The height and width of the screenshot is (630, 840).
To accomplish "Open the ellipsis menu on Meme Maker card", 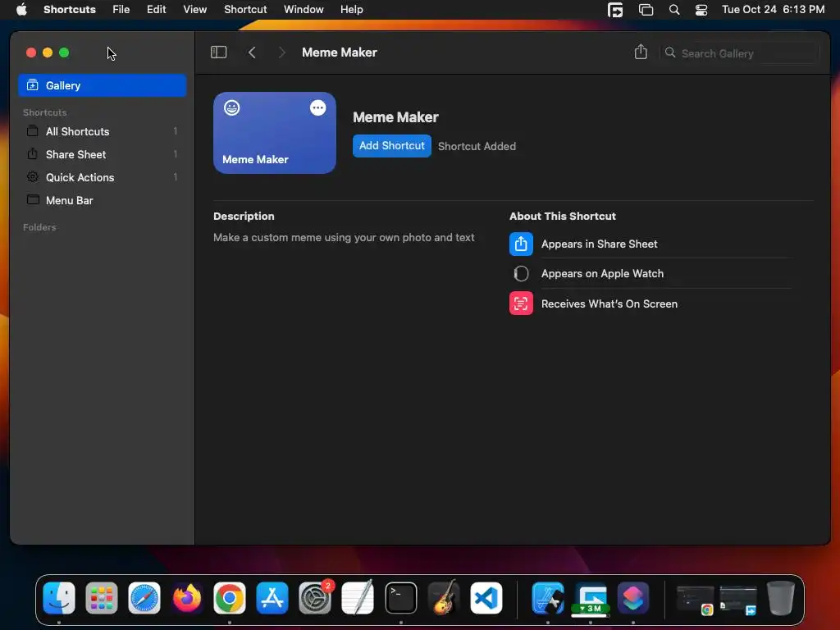I will tap(317, 107).
